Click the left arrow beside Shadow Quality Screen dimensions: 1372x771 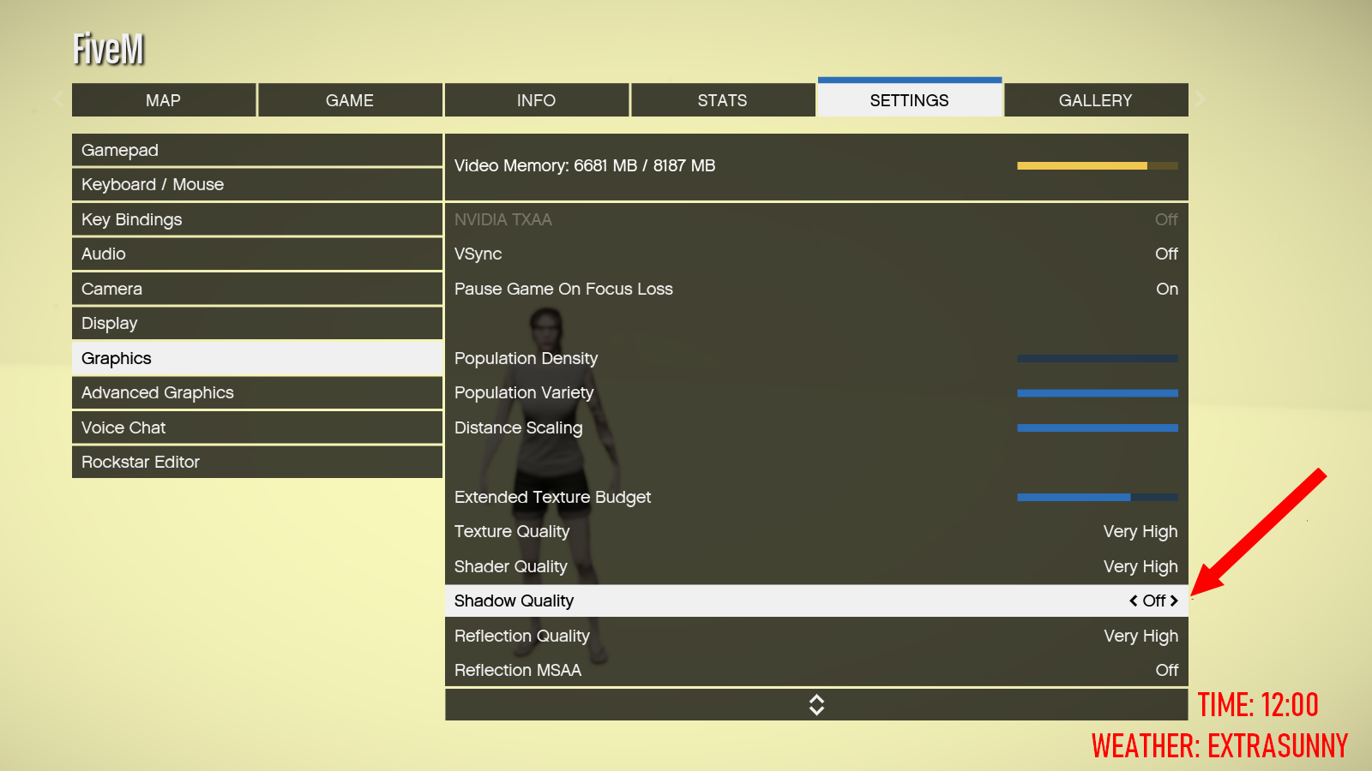pos(1134,601)
